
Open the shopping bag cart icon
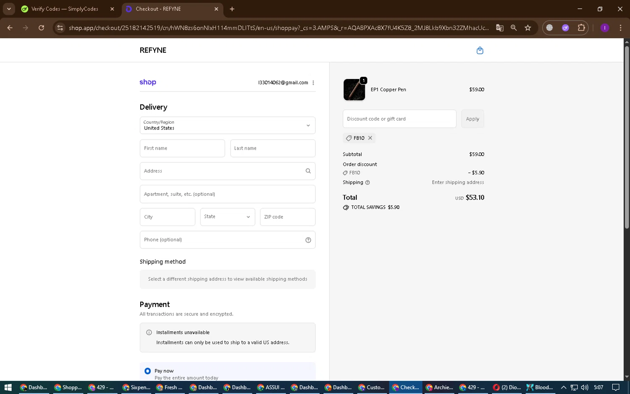pos(480,50)
